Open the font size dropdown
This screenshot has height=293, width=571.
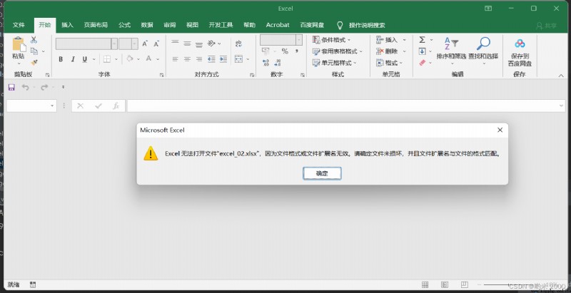[135, 43]
